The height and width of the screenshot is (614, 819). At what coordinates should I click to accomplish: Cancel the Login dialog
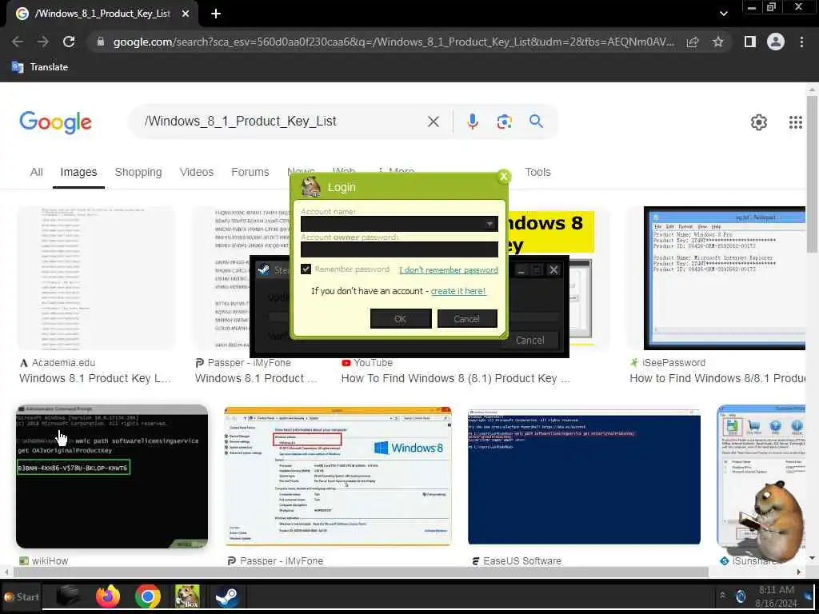pos(466,318)
